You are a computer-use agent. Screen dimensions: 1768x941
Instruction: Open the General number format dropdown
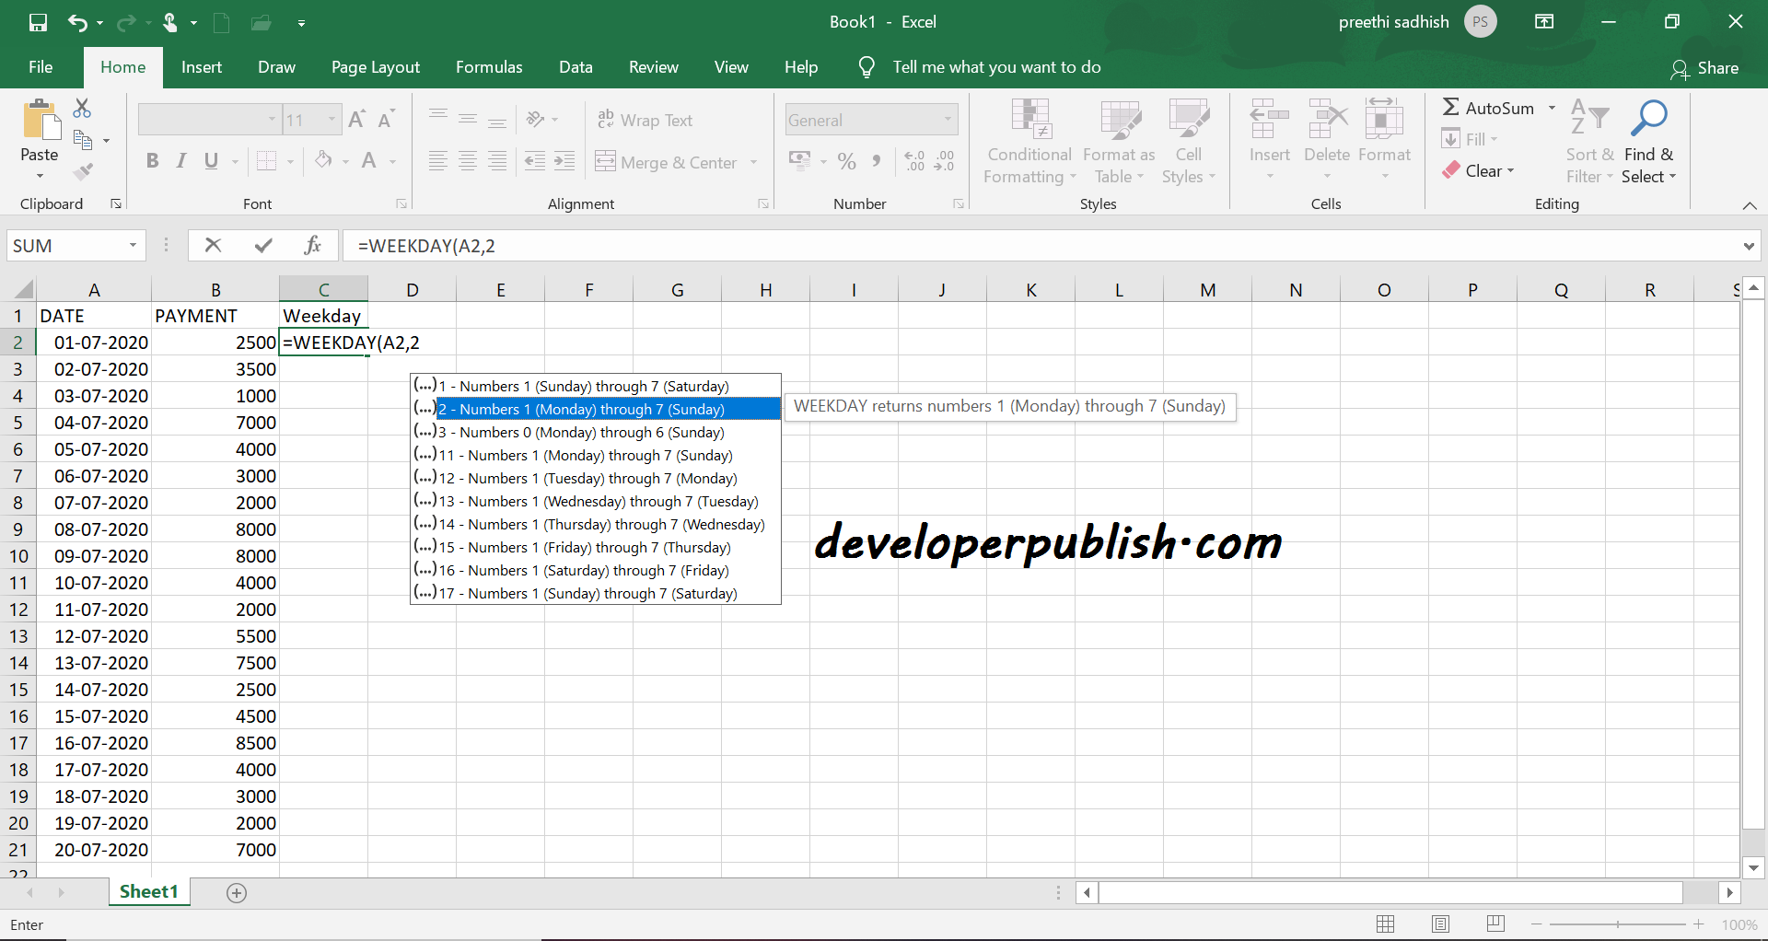click(947, 120)
